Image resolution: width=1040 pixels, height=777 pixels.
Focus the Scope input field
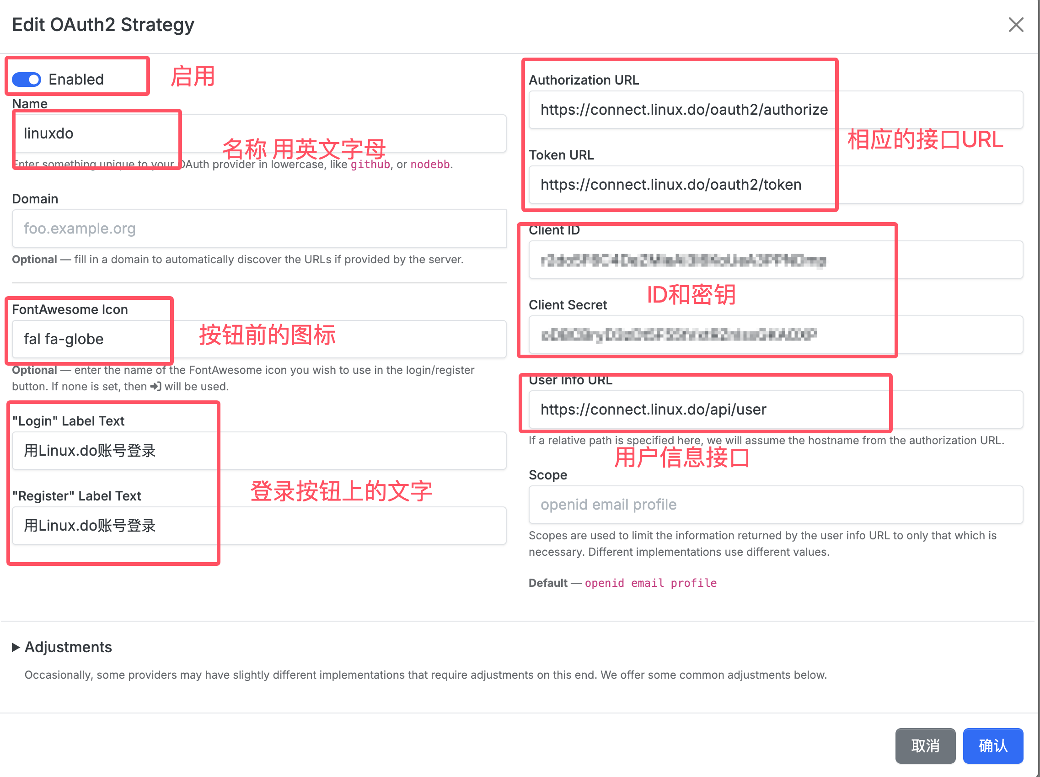tap(776, 505)
